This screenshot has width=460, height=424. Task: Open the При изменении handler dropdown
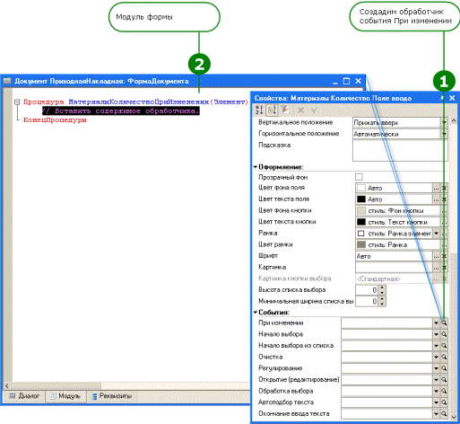[437, 322]
